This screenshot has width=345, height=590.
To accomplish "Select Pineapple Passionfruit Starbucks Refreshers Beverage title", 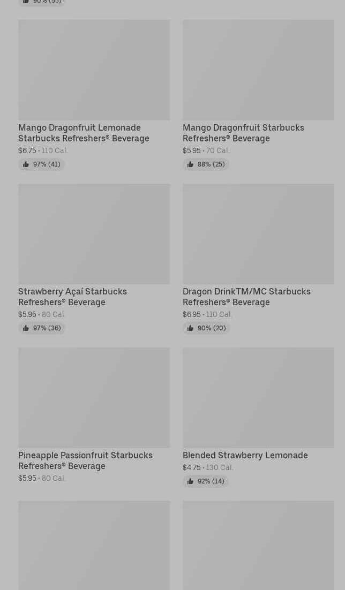I will point(85,460).
